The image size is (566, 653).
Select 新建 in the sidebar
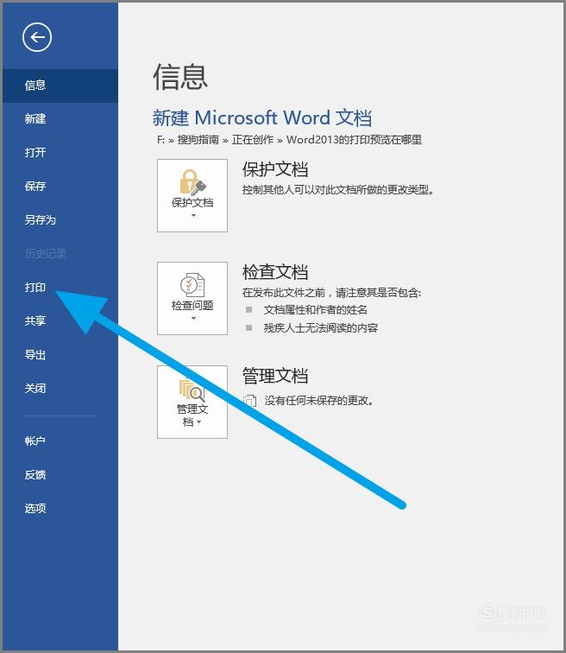pyautogui.click(x=60, y=119)
